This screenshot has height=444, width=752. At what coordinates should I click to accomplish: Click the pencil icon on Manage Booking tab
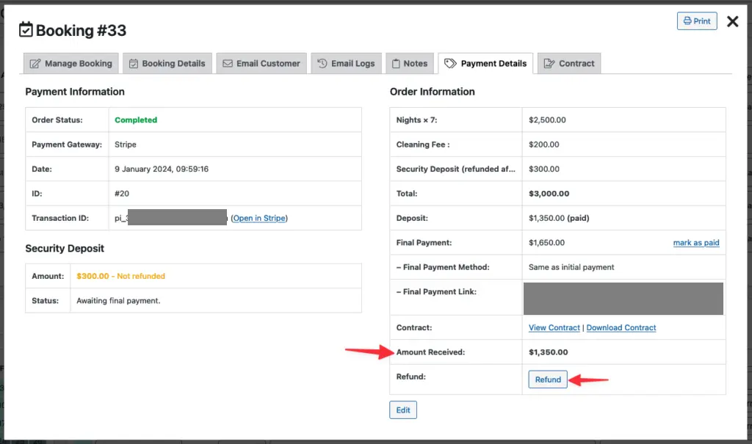35,64
